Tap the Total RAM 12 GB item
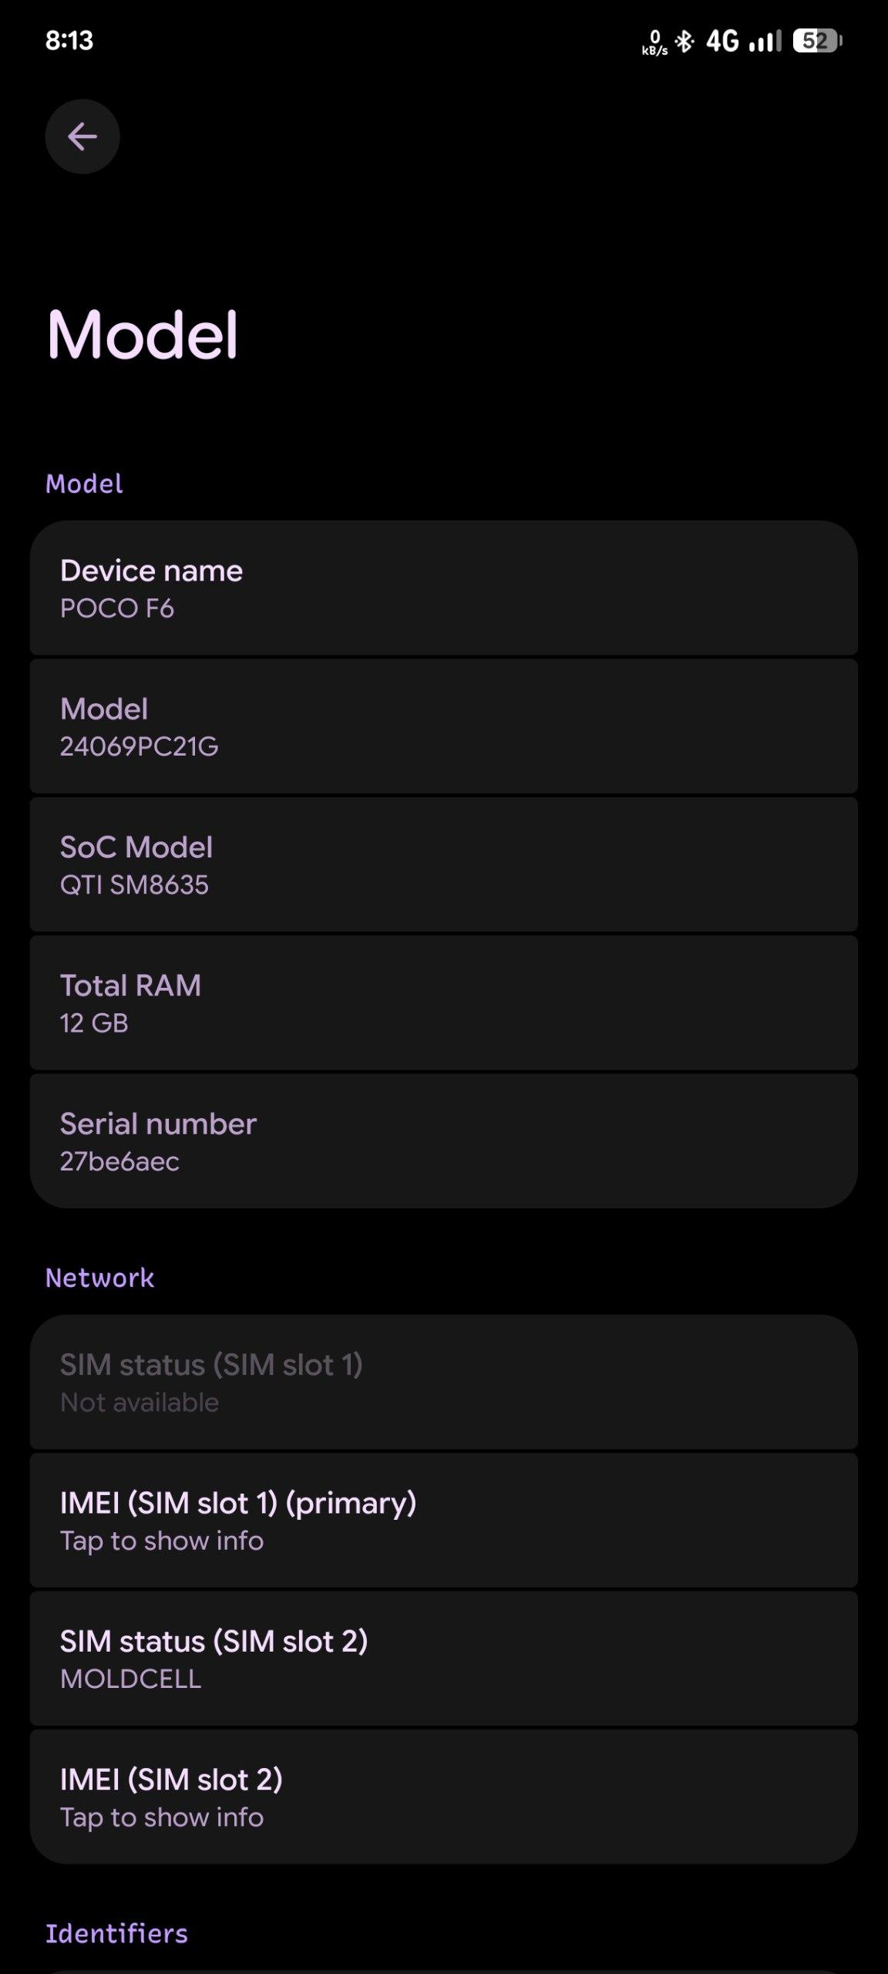Viewport: 888px width, 1974px height. tap(443, 1002)
